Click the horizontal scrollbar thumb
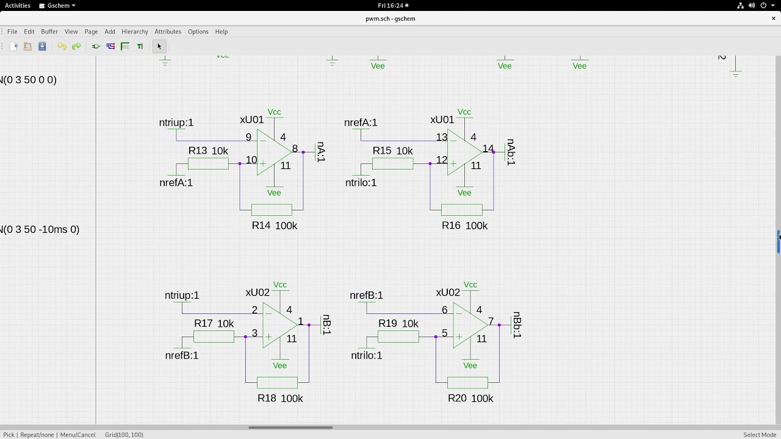Image resolution: width=781 pixels, height=439 pixels. 290,427
